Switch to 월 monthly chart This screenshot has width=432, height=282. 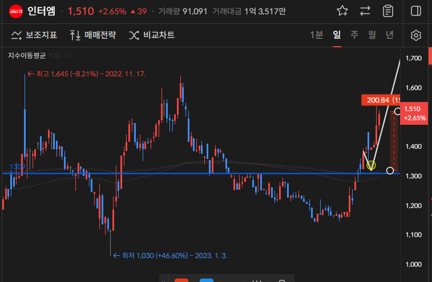pyautogui.click(x=372, y=35)
